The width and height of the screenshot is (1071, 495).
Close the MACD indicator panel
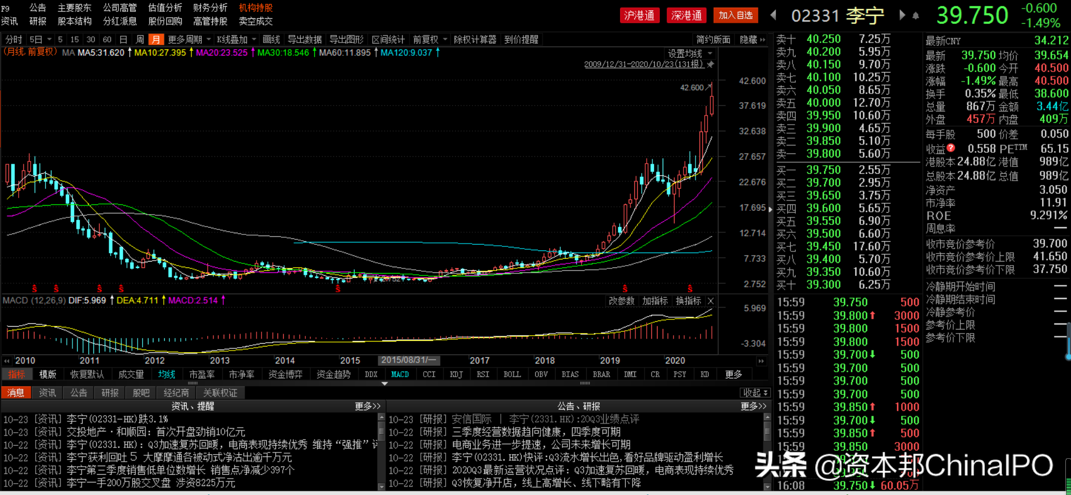(711, 301)
